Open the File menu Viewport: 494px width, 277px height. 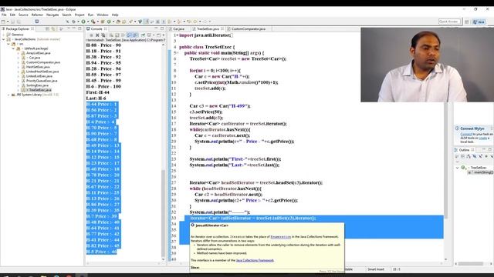click(x=4, y=15)
